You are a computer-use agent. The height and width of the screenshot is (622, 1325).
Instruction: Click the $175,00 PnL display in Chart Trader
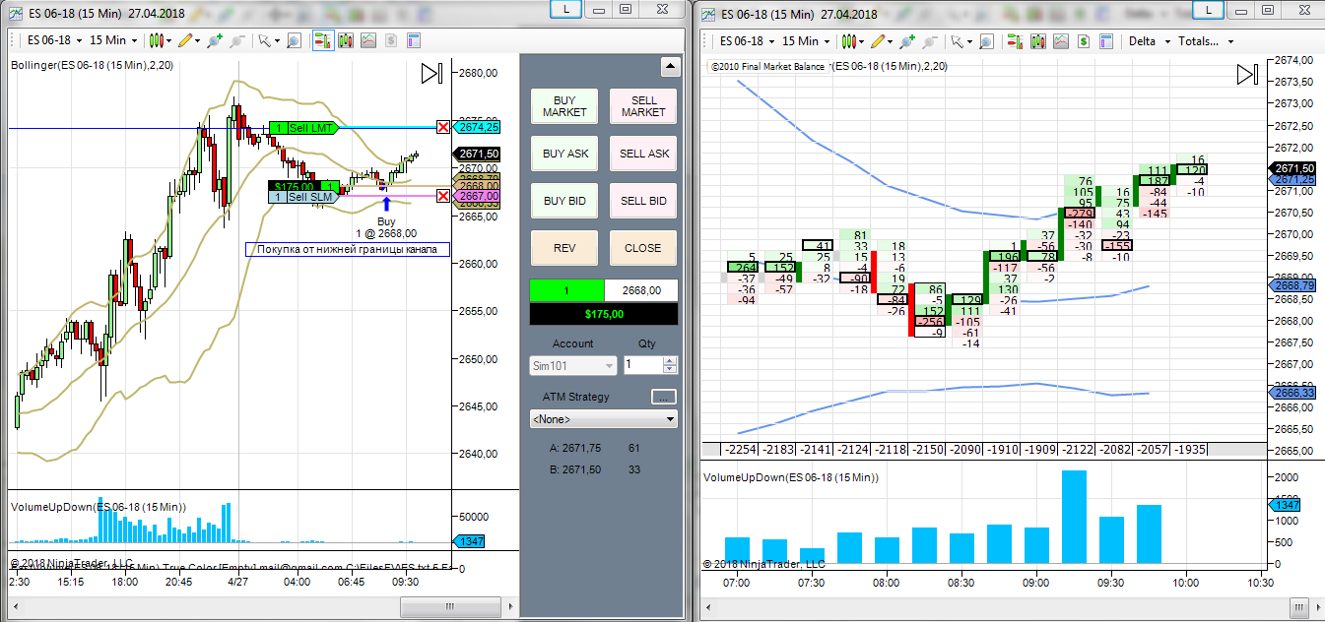coord(604,314)
